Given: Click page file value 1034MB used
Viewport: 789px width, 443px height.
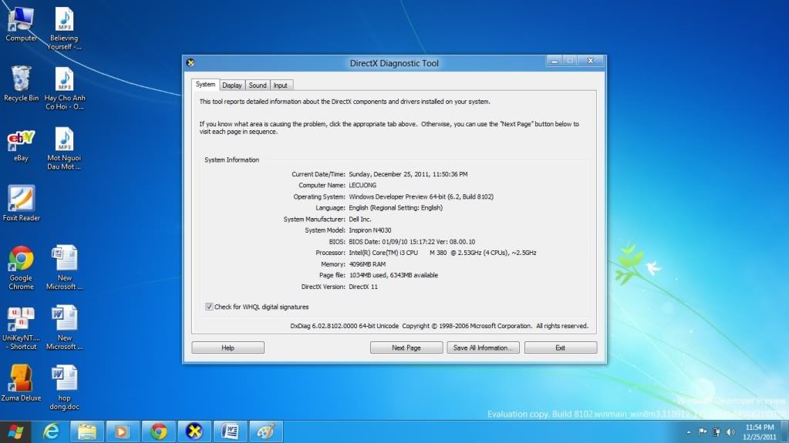Looking at the screenshot, I should 393,275.
